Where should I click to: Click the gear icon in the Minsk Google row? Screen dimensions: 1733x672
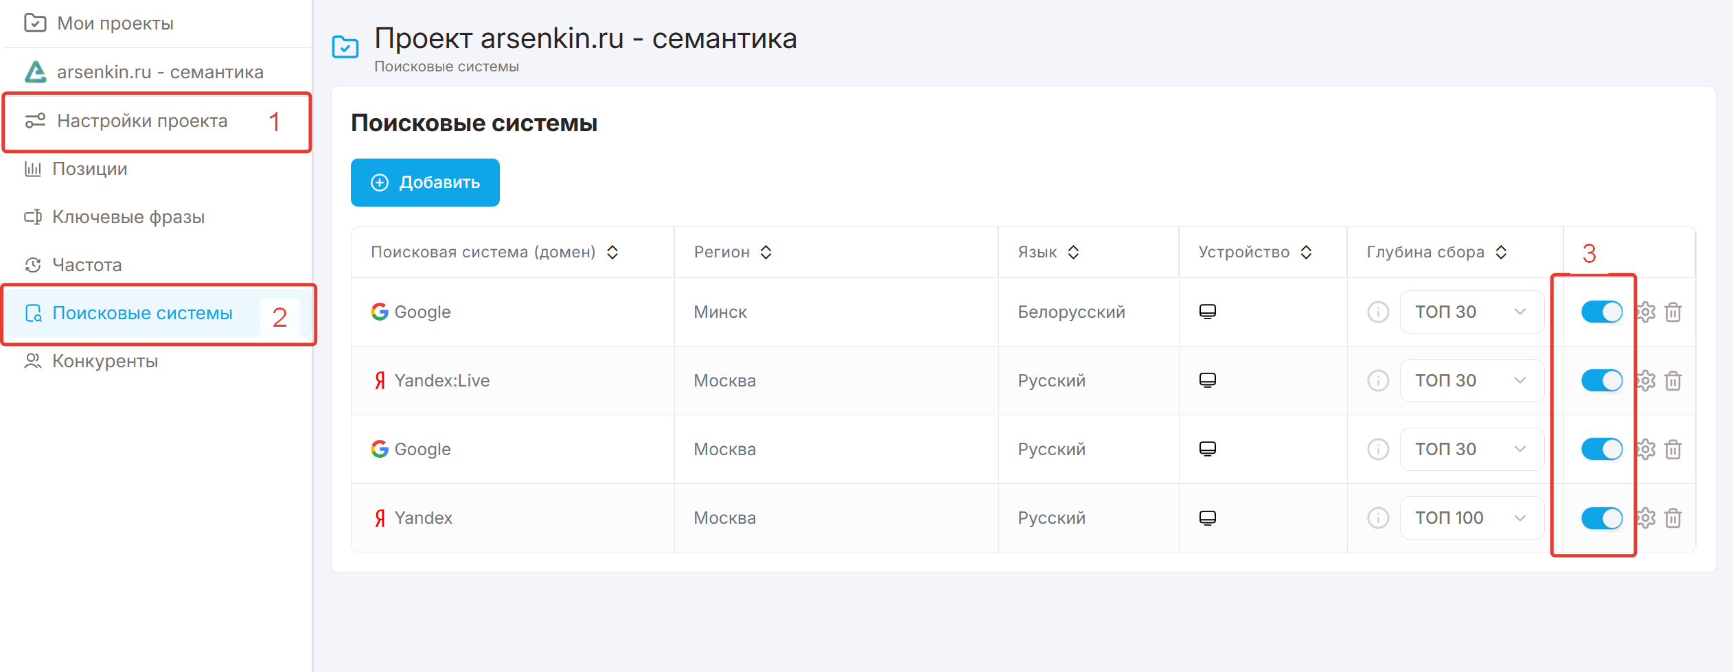tap(1646, 312)
